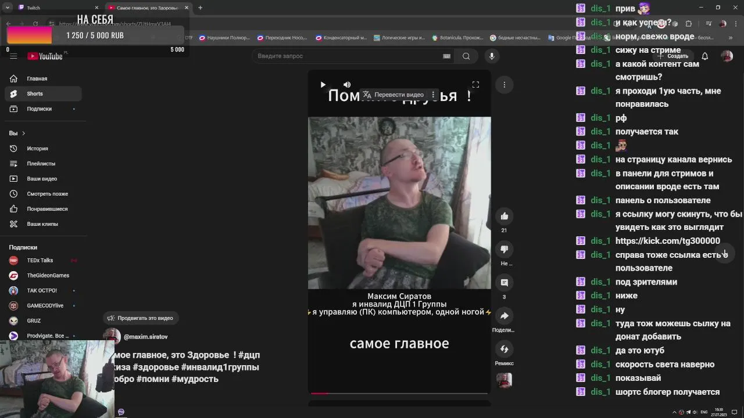Image resolution: width=744 pixels, height=418 pixels.
Task: Open browser extensions puzzle icon
Action: pos(689,24)
